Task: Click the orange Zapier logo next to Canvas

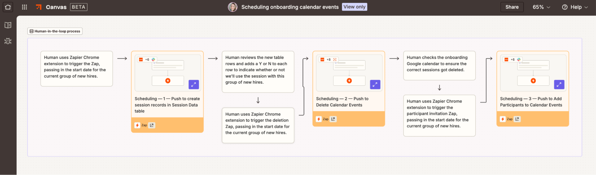Action: pyautogui.click(x=39, y=7)
